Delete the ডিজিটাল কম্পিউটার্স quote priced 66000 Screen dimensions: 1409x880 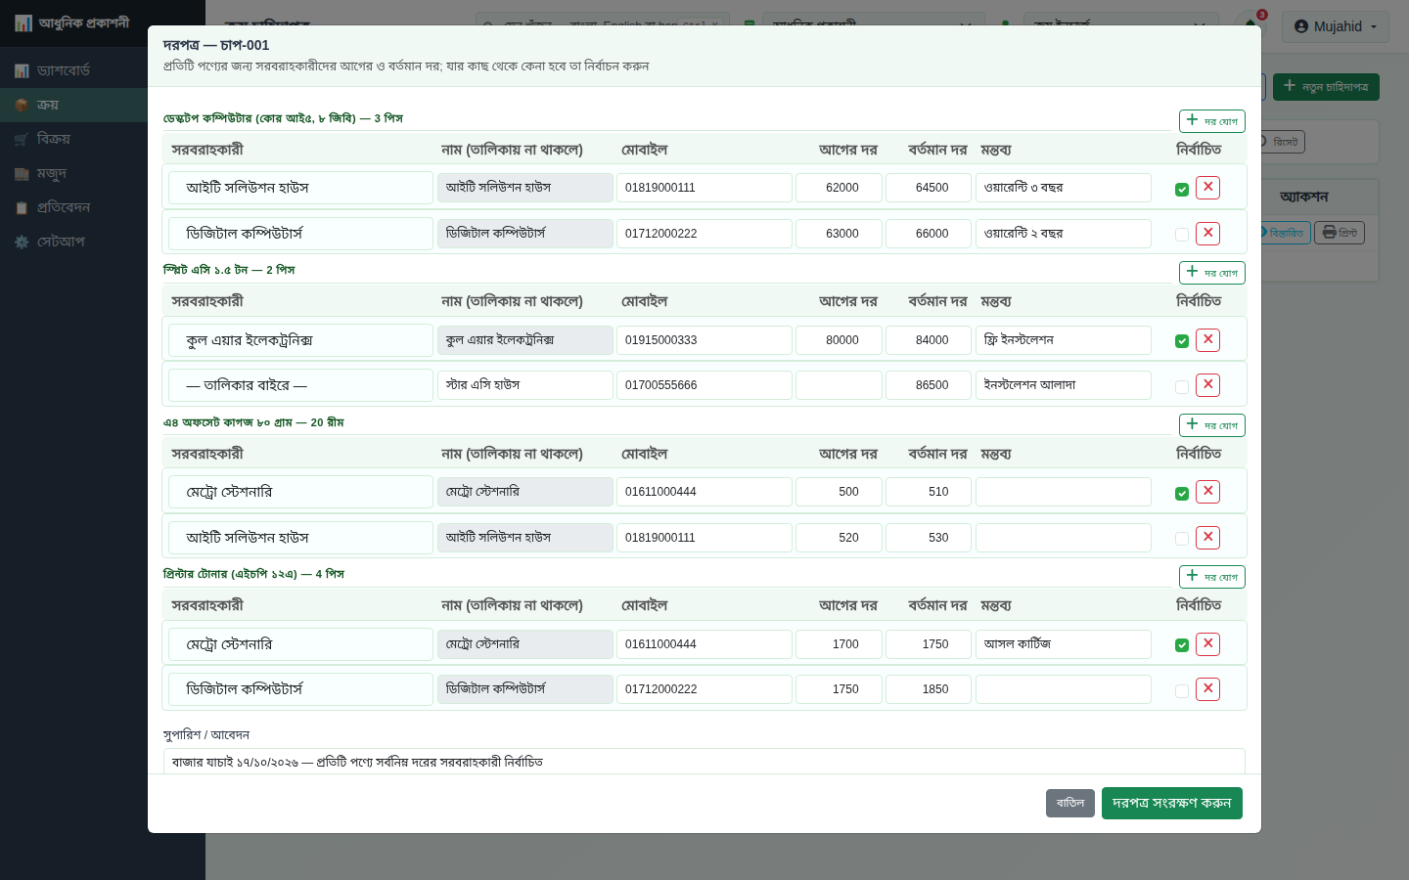pos(1207,234)
